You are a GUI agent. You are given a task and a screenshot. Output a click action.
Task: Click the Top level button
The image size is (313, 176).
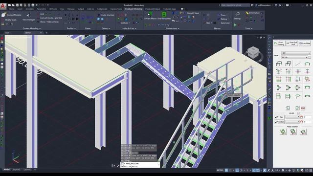click(279, 117)
